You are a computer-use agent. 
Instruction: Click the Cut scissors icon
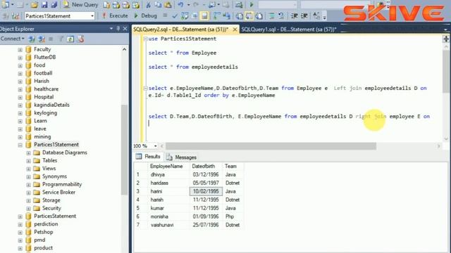[148, 5]
